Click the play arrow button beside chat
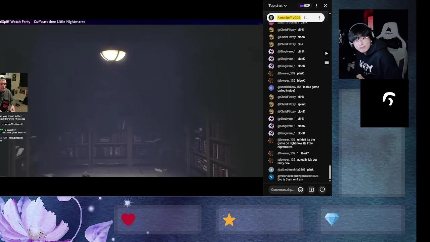Screen dimensions: 430x242 327,53
